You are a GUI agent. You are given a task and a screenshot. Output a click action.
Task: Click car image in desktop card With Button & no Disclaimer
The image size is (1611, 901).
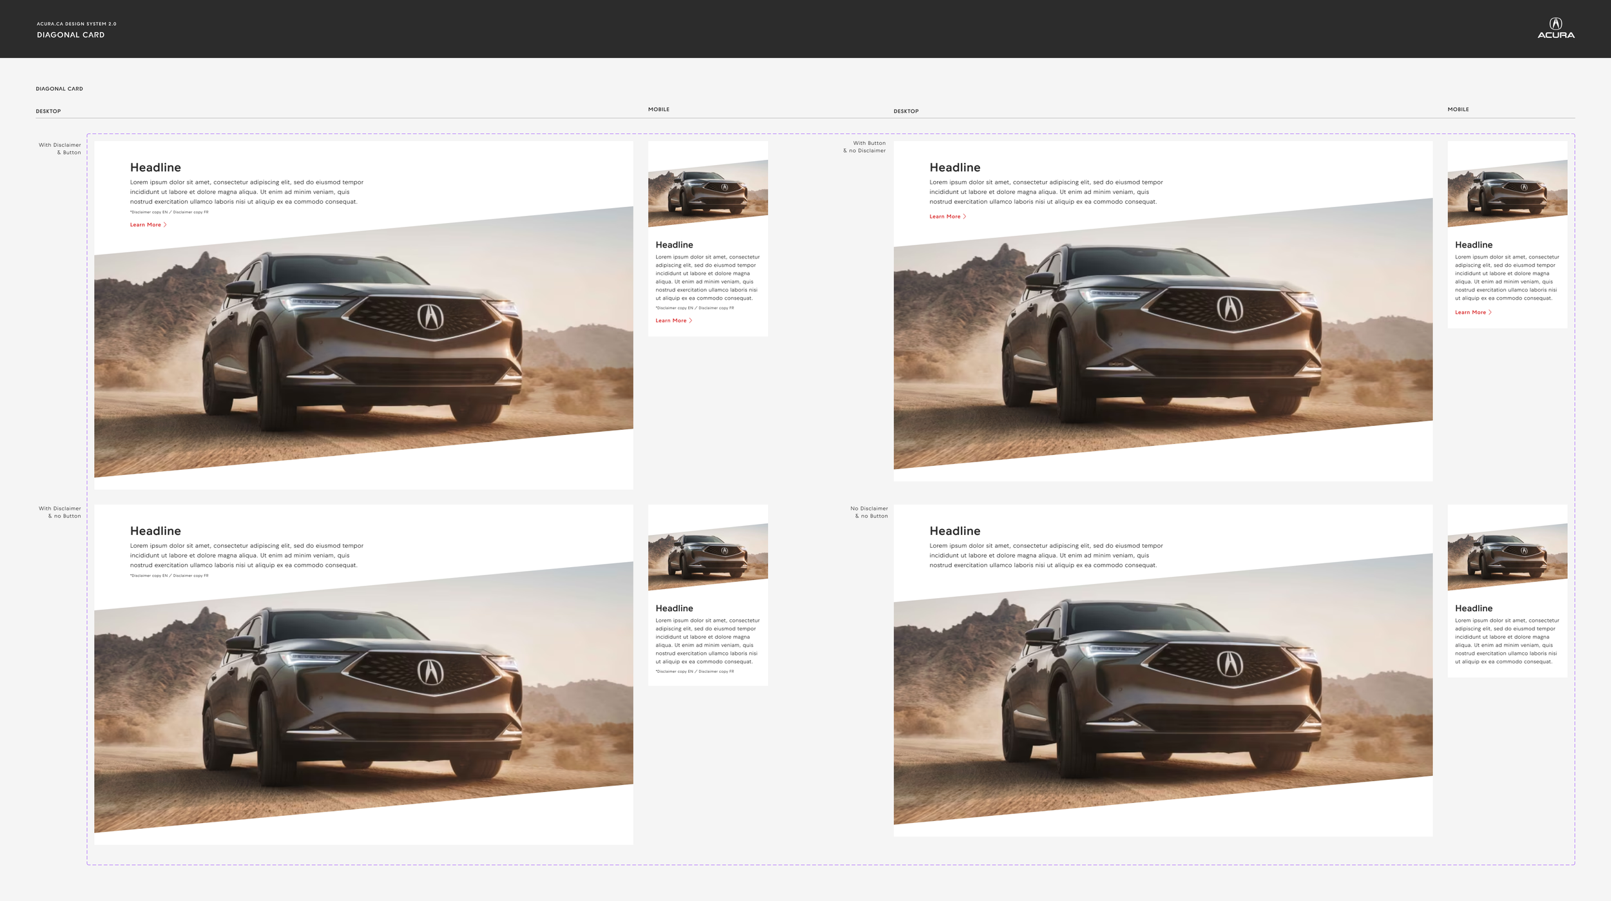1163,334
